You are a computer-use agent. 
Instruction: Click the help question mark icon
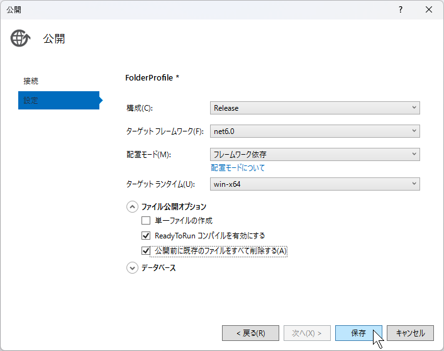point(401,9)
